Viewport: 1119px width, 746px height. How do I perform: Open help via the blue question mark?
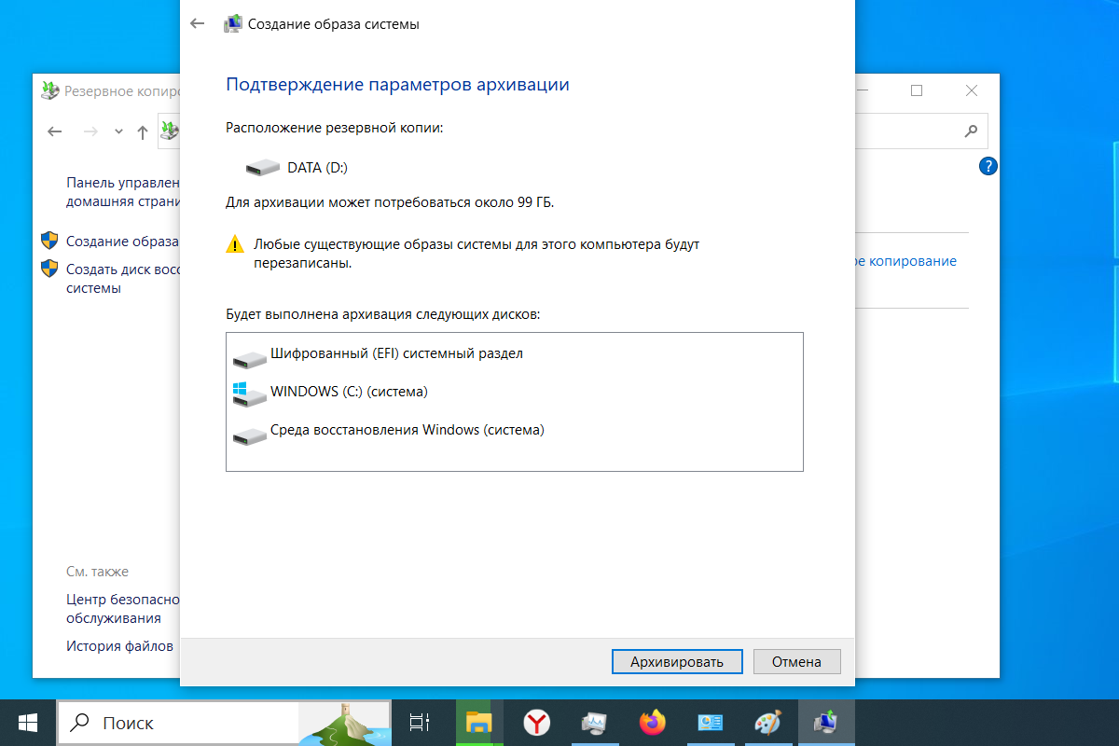pyautogui.click(x=988, y=167)
